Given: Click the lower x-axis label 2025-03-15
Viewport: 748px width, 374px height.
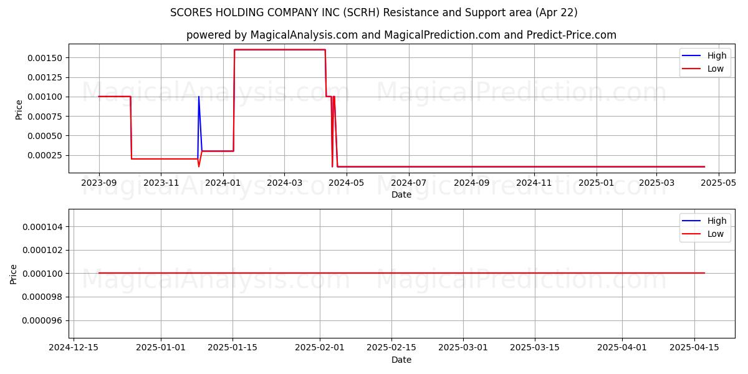Looking at the screenshot, I should pos(535,348).
